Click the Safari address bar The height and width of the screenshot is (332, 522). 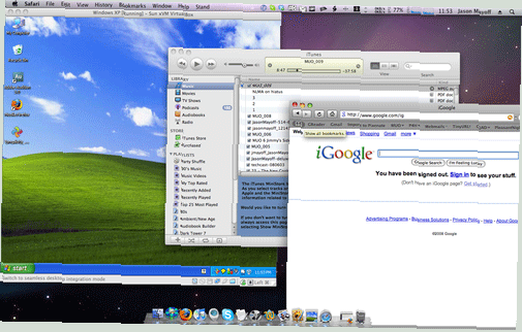[x=428, y=116]
